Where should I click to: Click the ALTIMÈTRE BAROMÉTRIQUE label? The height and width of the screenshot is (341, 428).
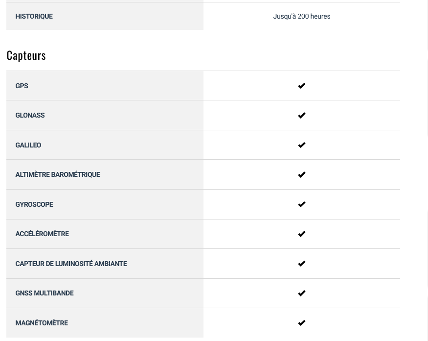pos(57,174)
